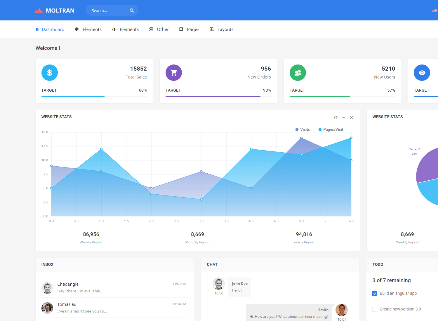Click into the Search field
Viewport: 438px width, 321px height.
[x=112, y=11]
